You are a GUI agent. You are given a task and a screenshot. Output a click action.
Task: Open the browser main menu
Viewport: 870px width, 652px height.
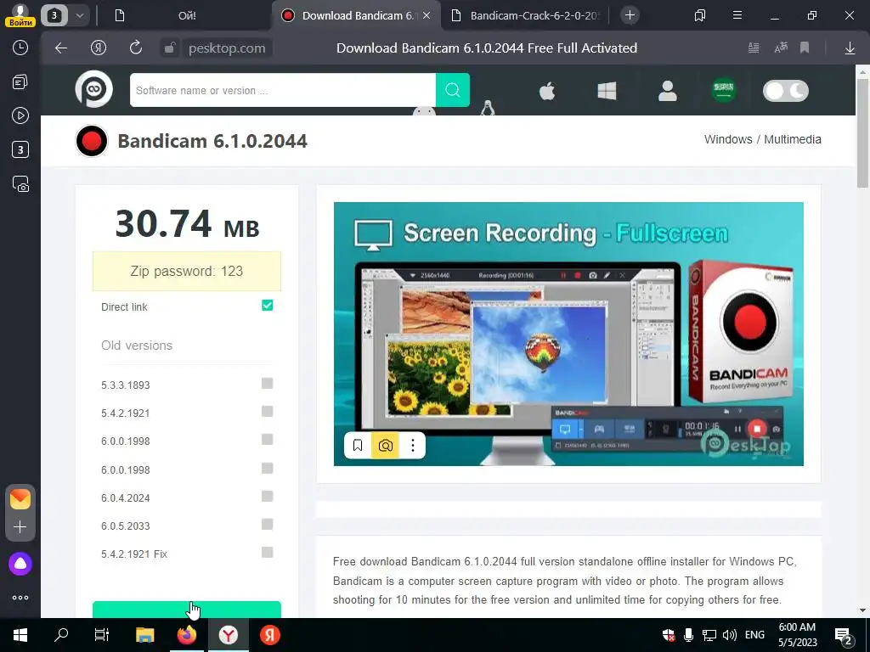point(737,15)
